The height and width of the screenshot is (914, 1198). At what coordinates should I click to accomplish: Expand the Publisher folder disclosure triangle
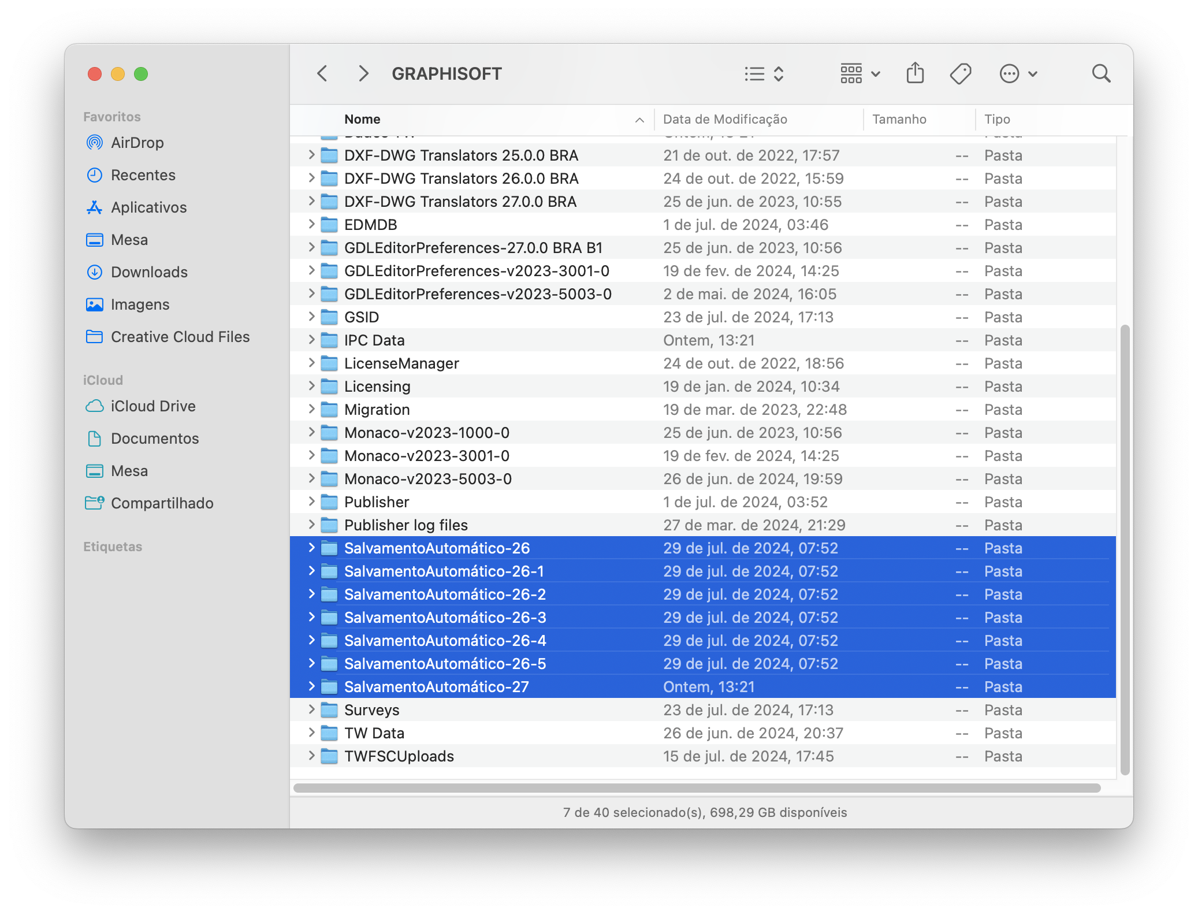point(312,501)
